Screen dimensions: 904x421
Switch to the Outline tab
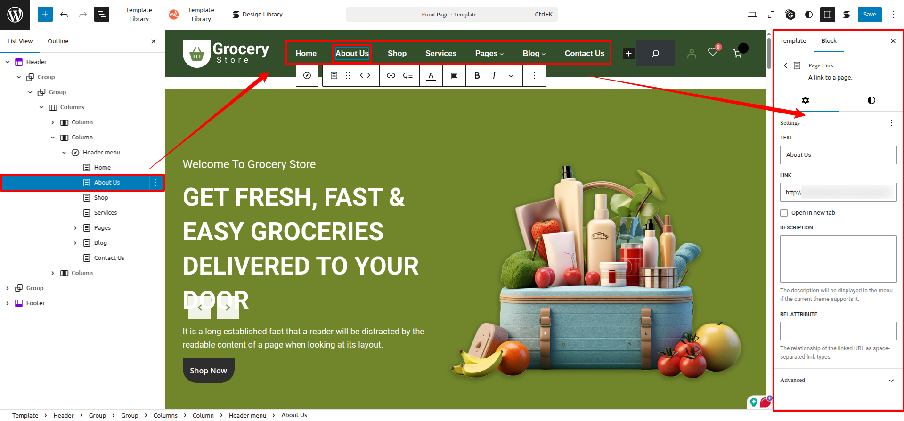click(x=58, y=41)
